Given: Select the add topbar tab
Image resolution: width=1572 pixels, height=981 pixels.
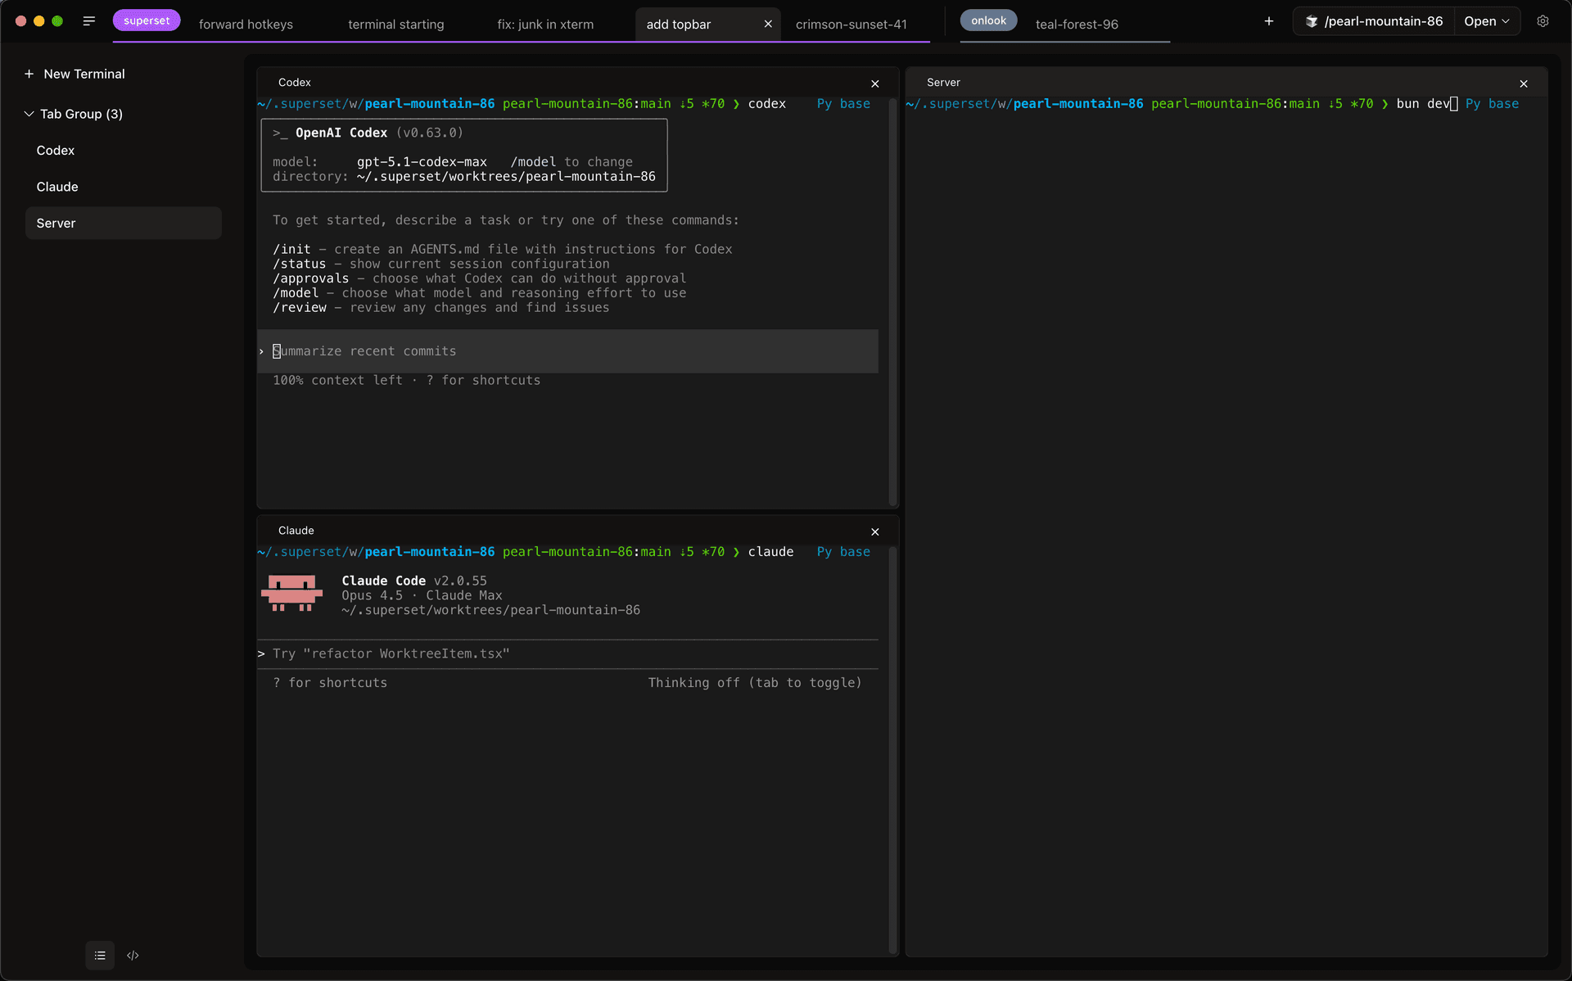Looking at the screenshot, I should (x=679, y=25).
